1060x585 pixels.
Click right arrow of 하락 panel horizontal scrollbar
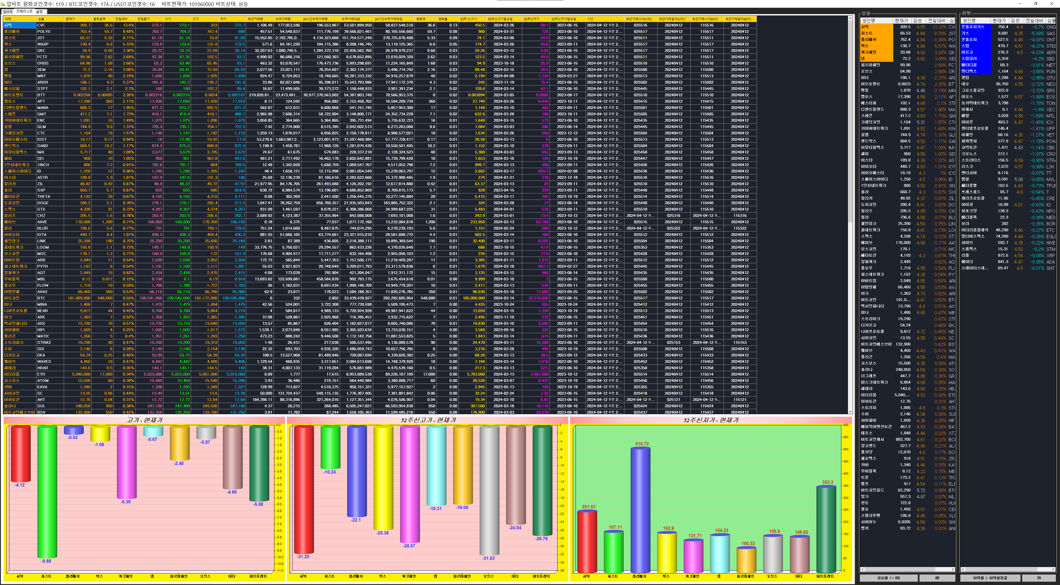pyautogui.click(x=1053, y=569)
